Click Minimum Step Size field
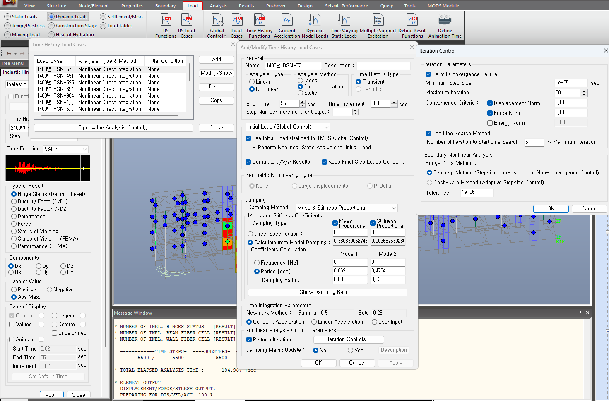This screenshot has height=401, width=609. coord(571,83)
